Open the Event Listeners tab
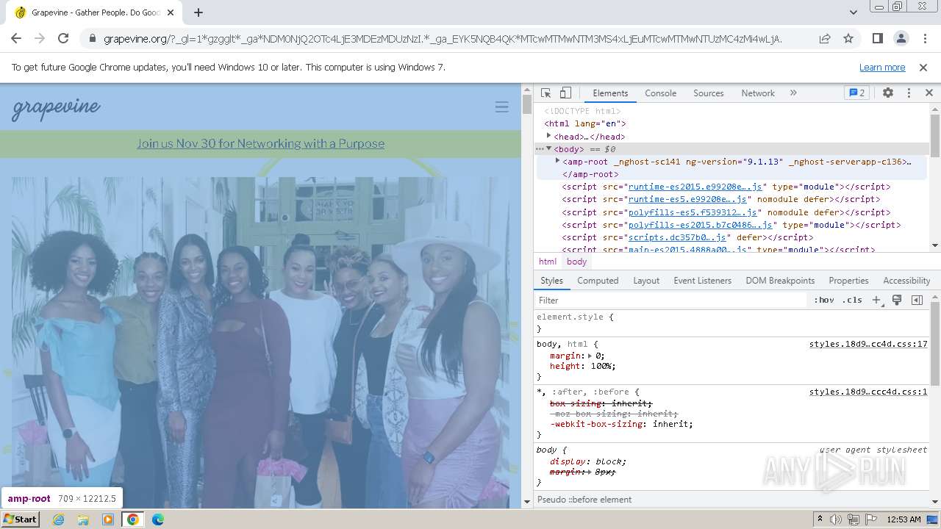The height and width of the screenshot is (529, 941). coord(702,281)
